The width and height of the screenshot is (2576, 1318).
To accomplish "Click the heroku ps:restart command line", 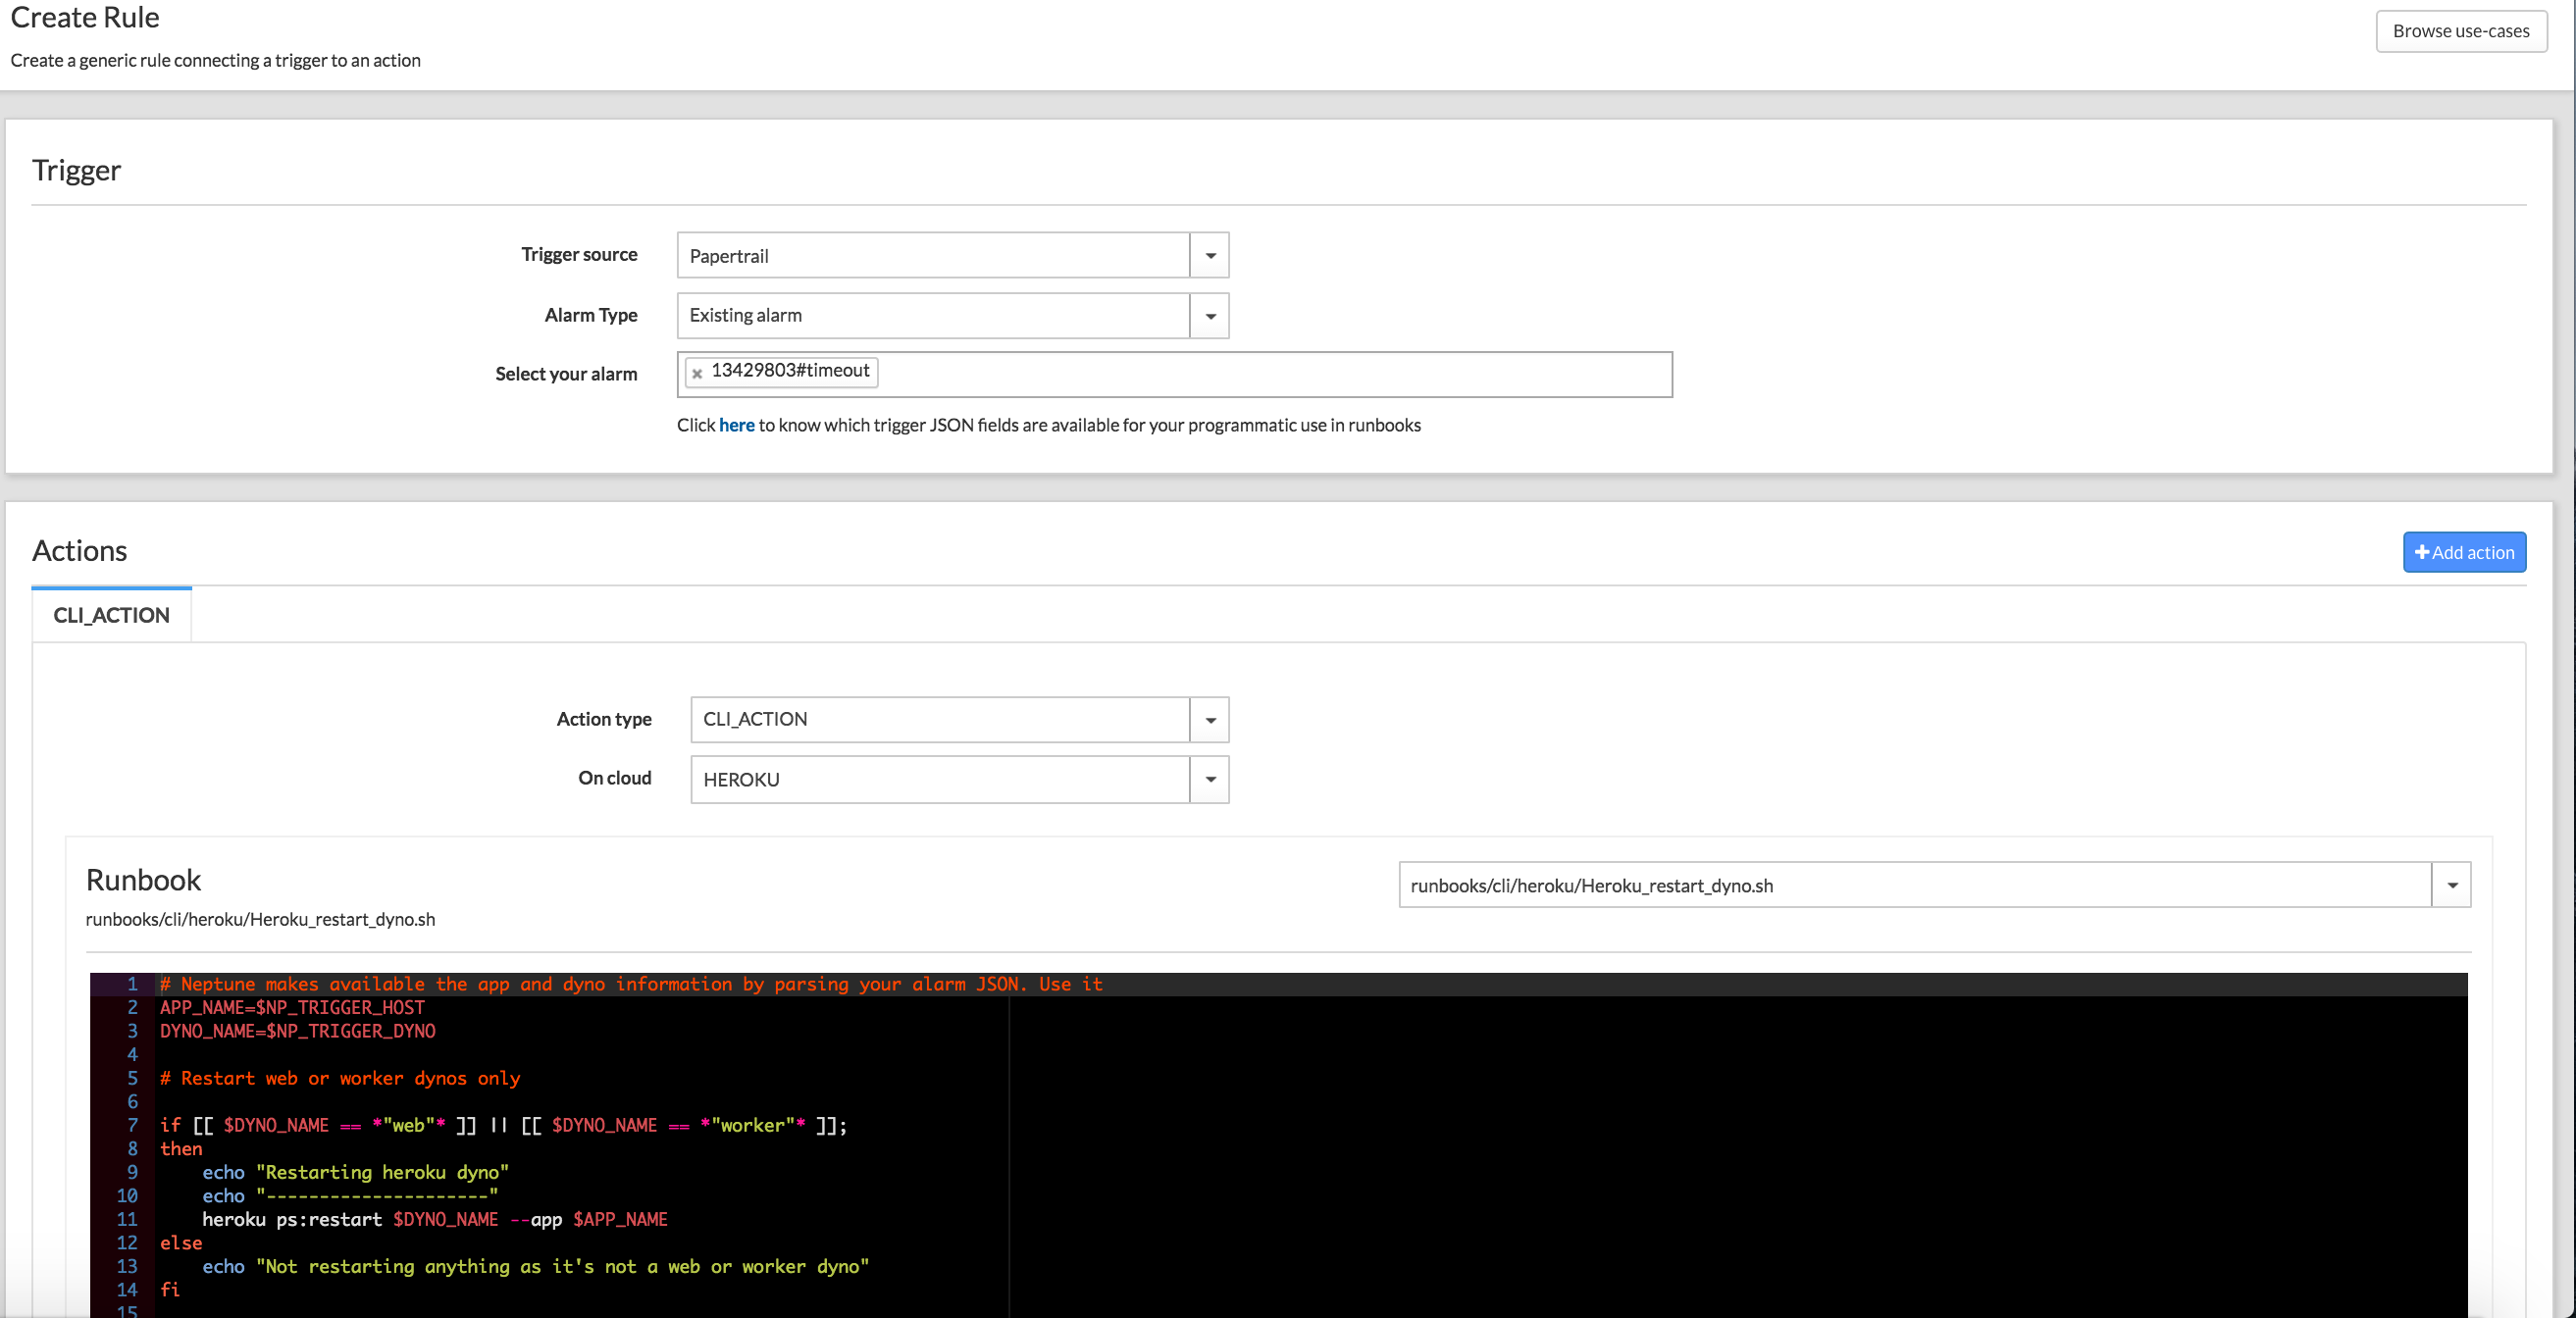I will pos(435,1219).
